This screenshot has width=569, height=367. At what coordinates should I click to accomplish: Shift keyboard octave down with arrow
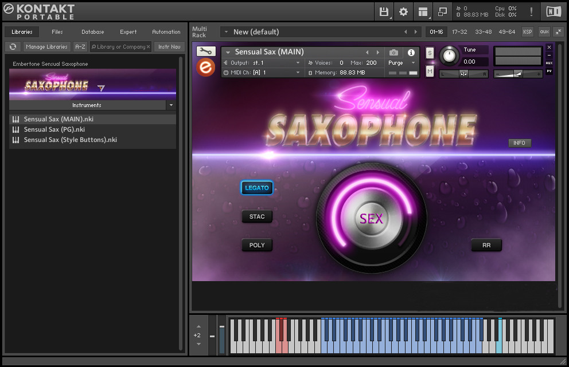tap(198, 344)
